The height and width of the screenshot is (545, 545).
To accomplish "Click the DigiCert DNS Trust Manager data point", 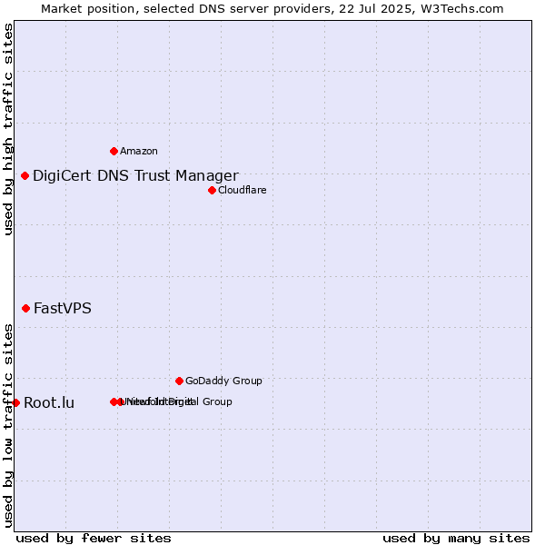I will pos(25,176).
